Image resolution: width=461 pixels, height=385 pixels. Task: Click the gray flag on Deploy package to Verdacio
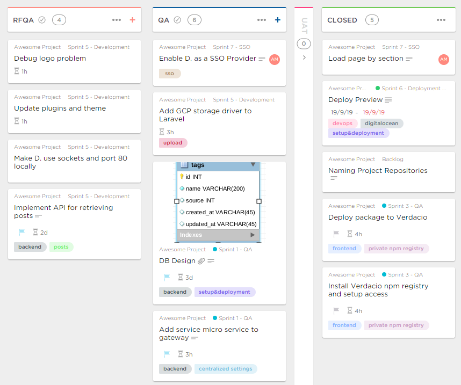pos(336,234)
